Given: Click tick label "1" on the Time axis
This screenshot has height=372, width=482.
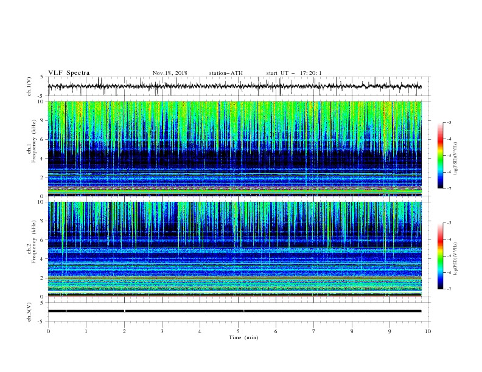Looking at the screenshot, I should point(86,331).
